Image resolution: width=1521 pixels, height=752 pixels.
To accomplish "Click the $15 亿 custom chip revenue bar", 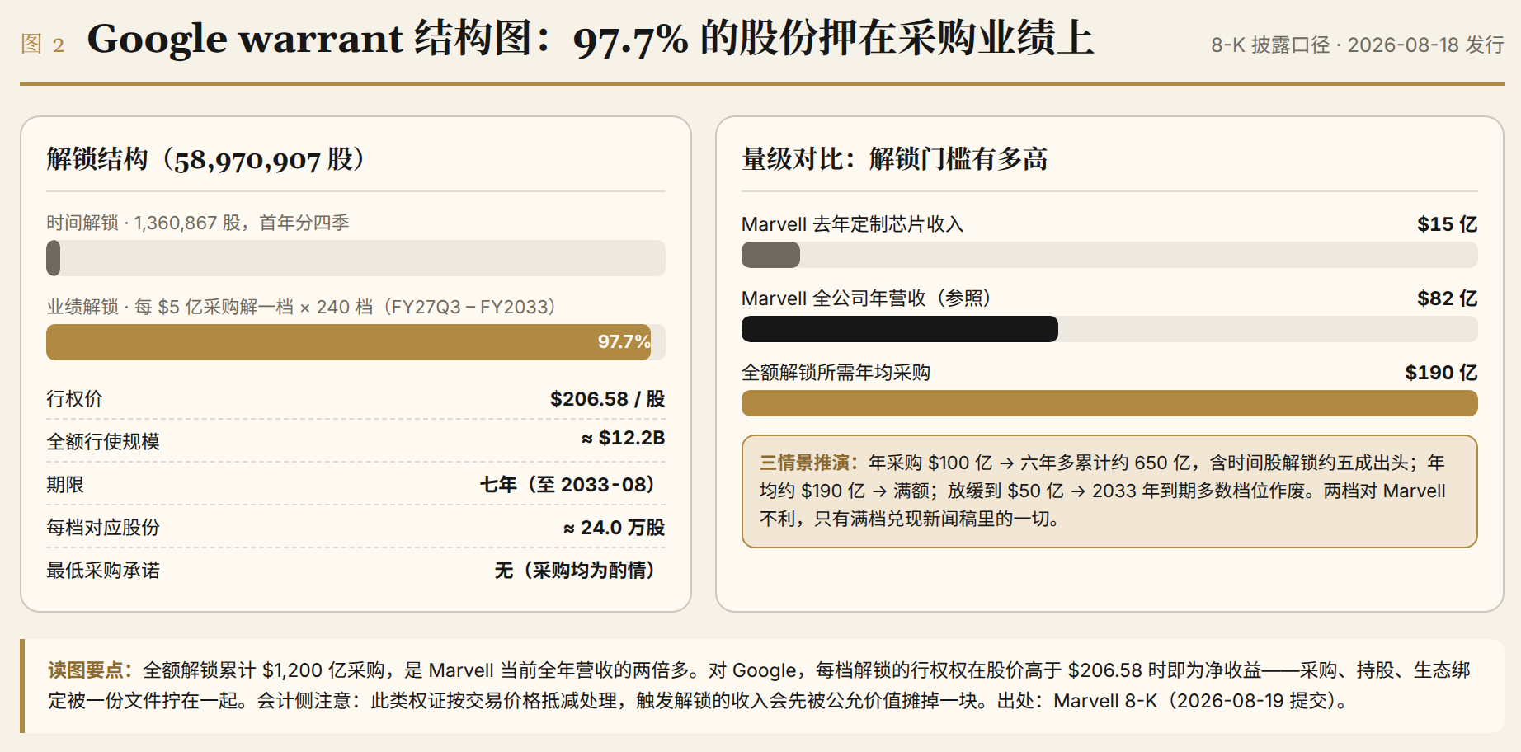I will [770, 255].
